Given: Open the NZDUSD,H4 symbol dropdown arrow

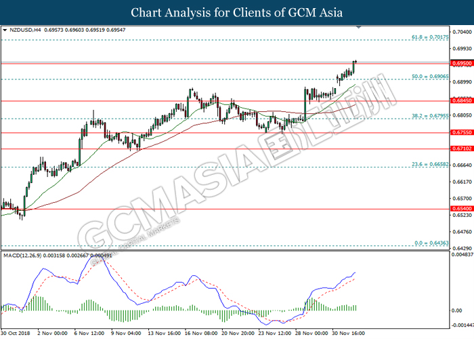Looking at the screenshot, I should point(5,31).
